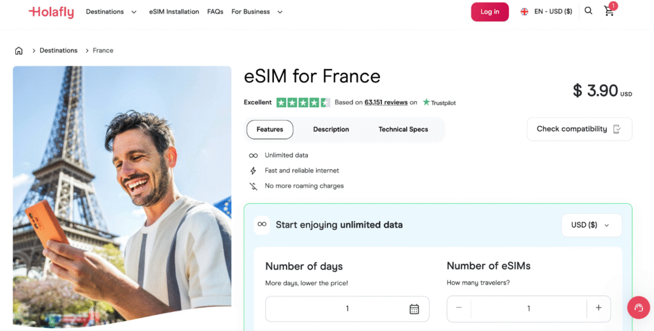654x331 pixels.
Task: Expand the Destinations menu
Action: [111, 12]
